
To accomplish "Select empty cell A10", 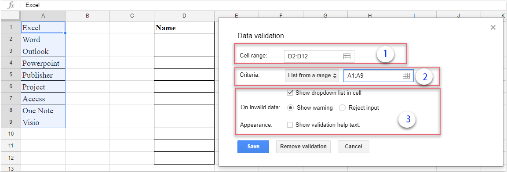I will tap(43, 134).
